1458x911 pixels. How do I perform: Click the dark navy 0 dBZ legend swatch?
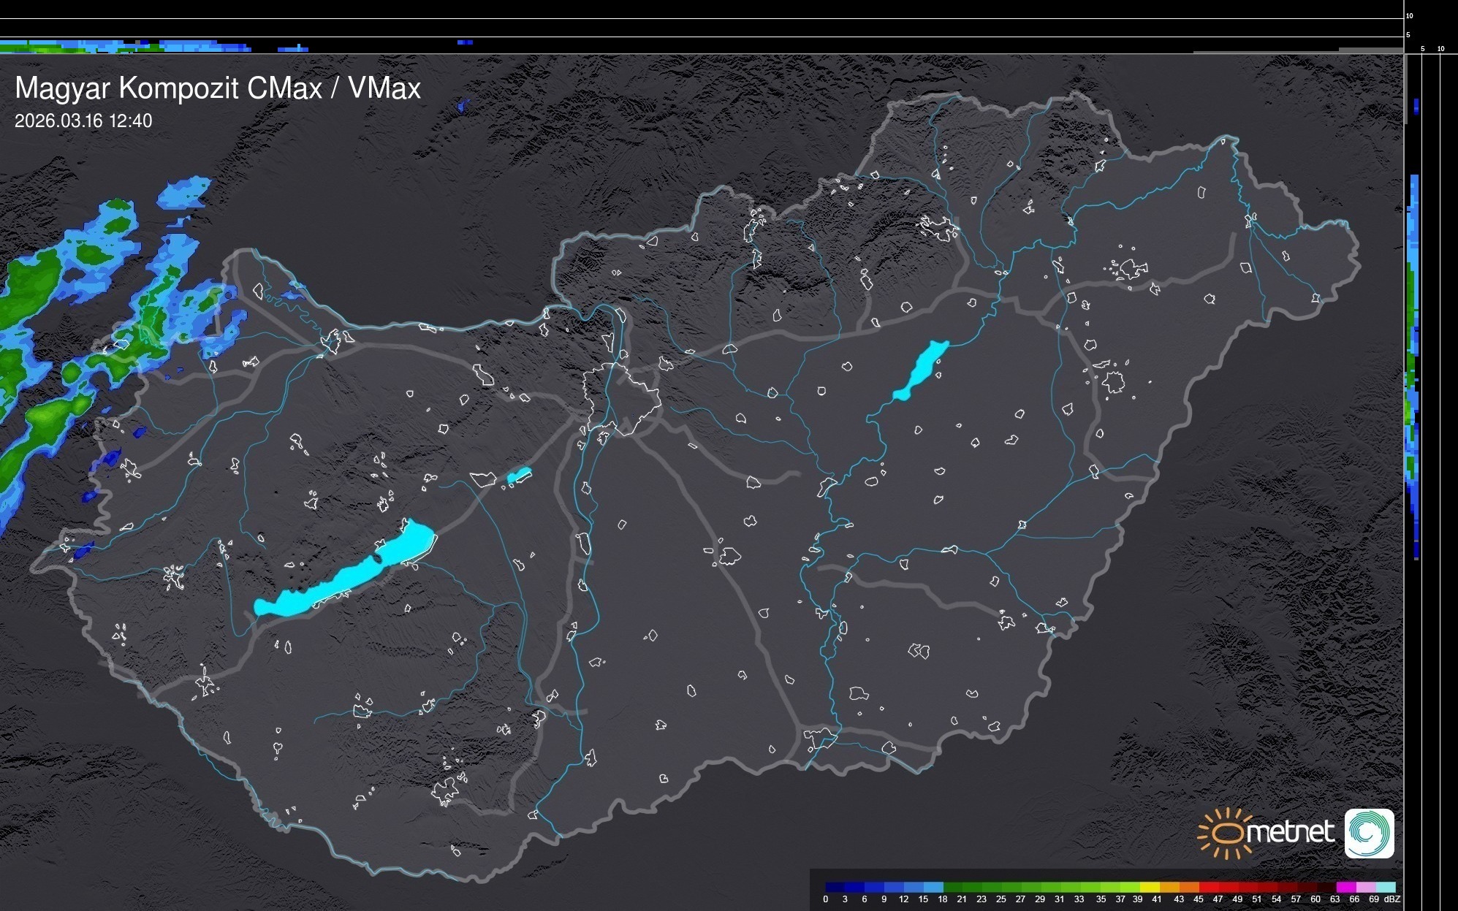835,887
